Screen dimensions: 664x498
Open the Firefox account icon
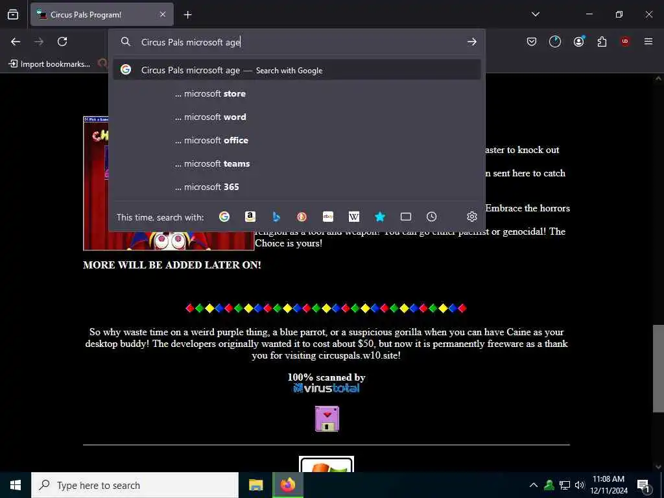(x=578, y=41)
